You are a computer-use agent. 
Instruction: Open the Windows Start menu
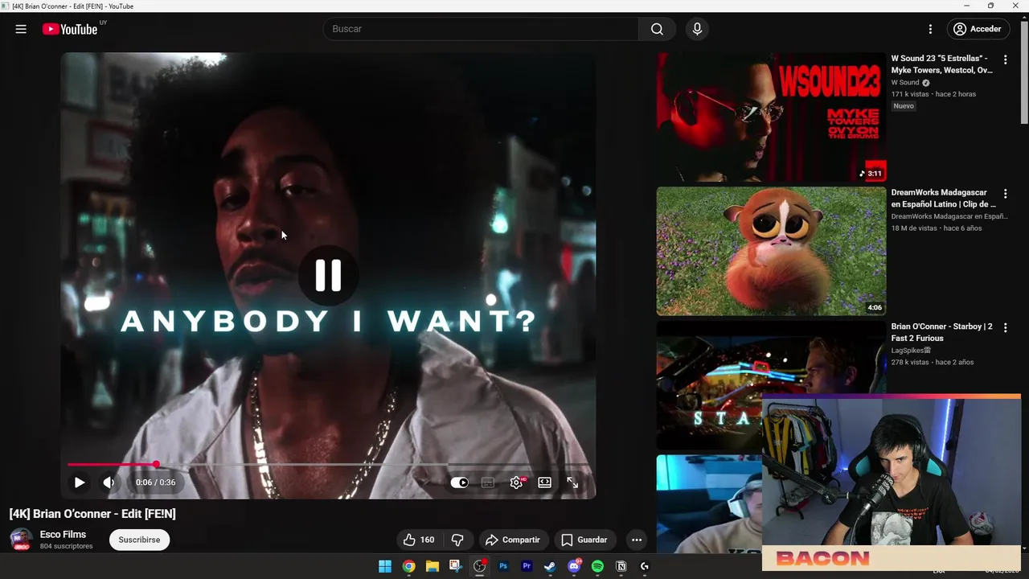click(385, 566)
